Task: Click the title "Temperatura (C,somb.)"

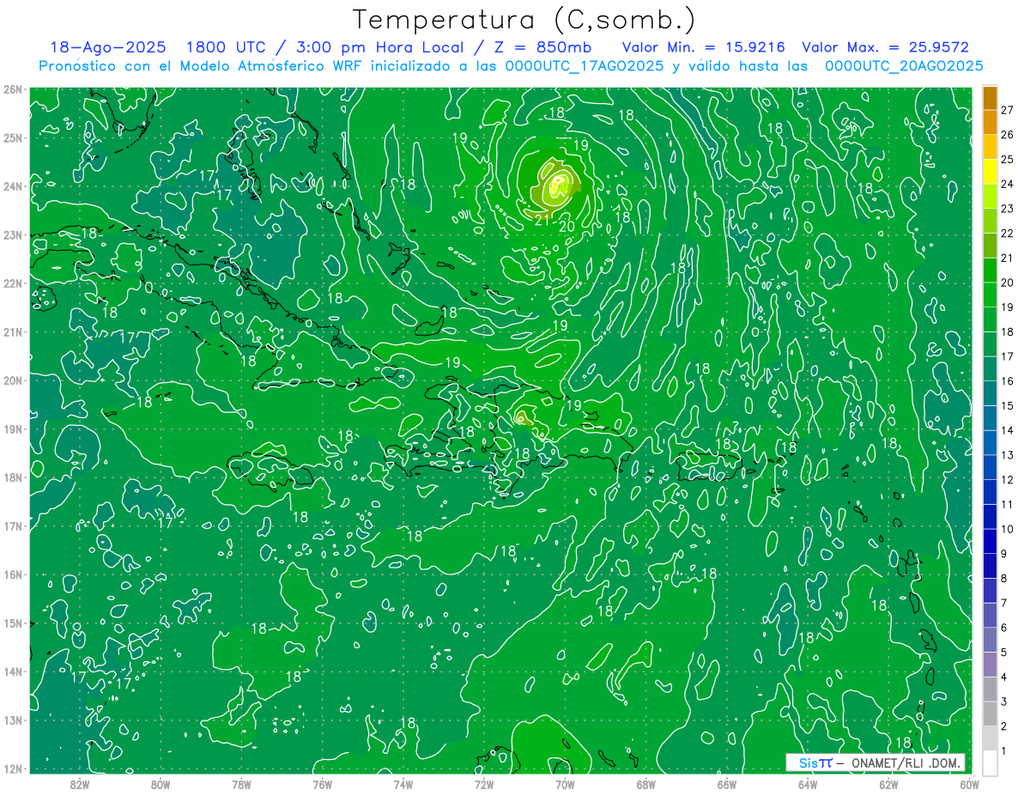Action: 524,20
